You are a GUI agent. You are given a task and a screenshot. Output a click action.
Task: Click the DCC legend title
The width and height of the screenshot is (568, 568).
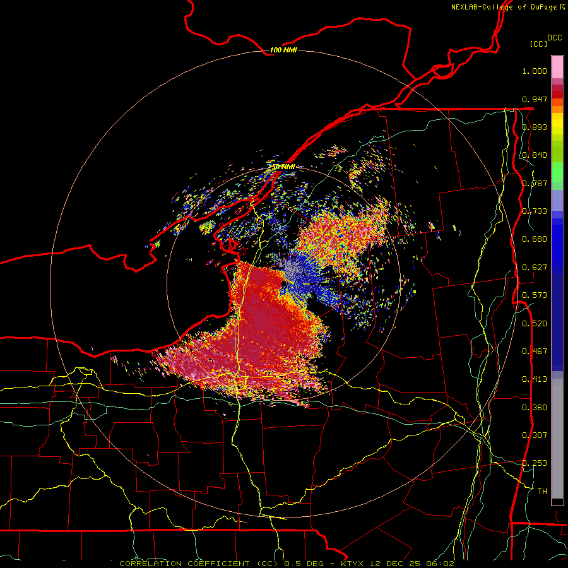(554, 38)
